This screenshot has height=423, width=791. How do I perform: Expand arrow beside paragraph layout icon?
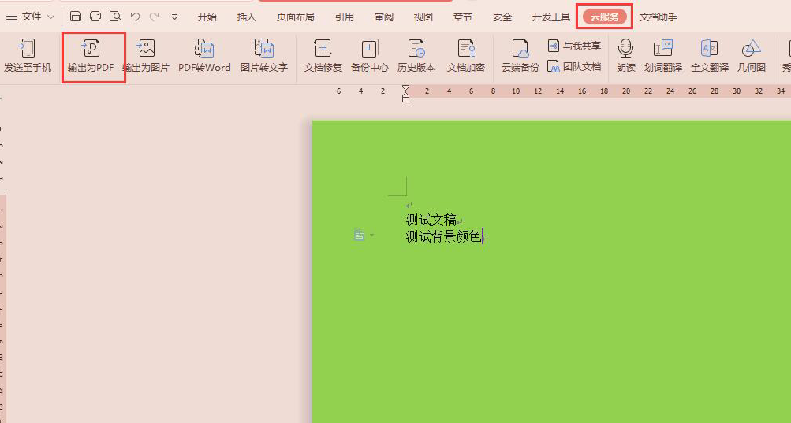coord(371,235)
